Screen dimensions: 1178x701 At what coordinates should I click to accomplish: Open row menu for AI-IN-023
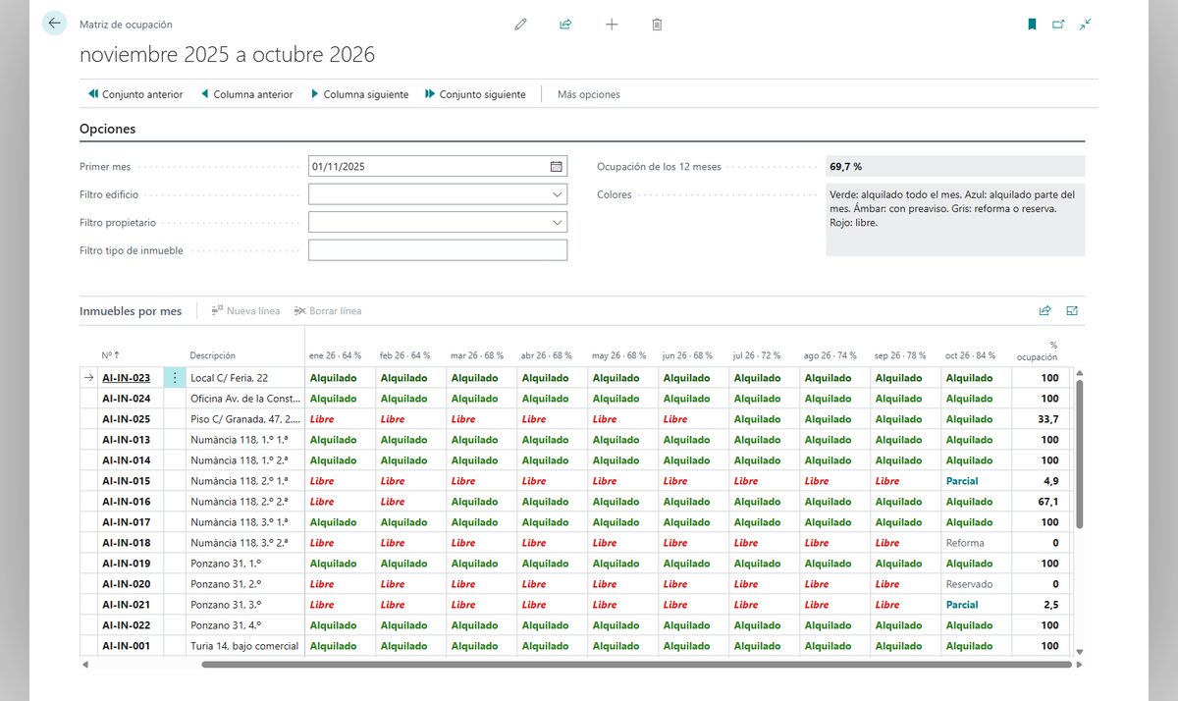(175, 378)
